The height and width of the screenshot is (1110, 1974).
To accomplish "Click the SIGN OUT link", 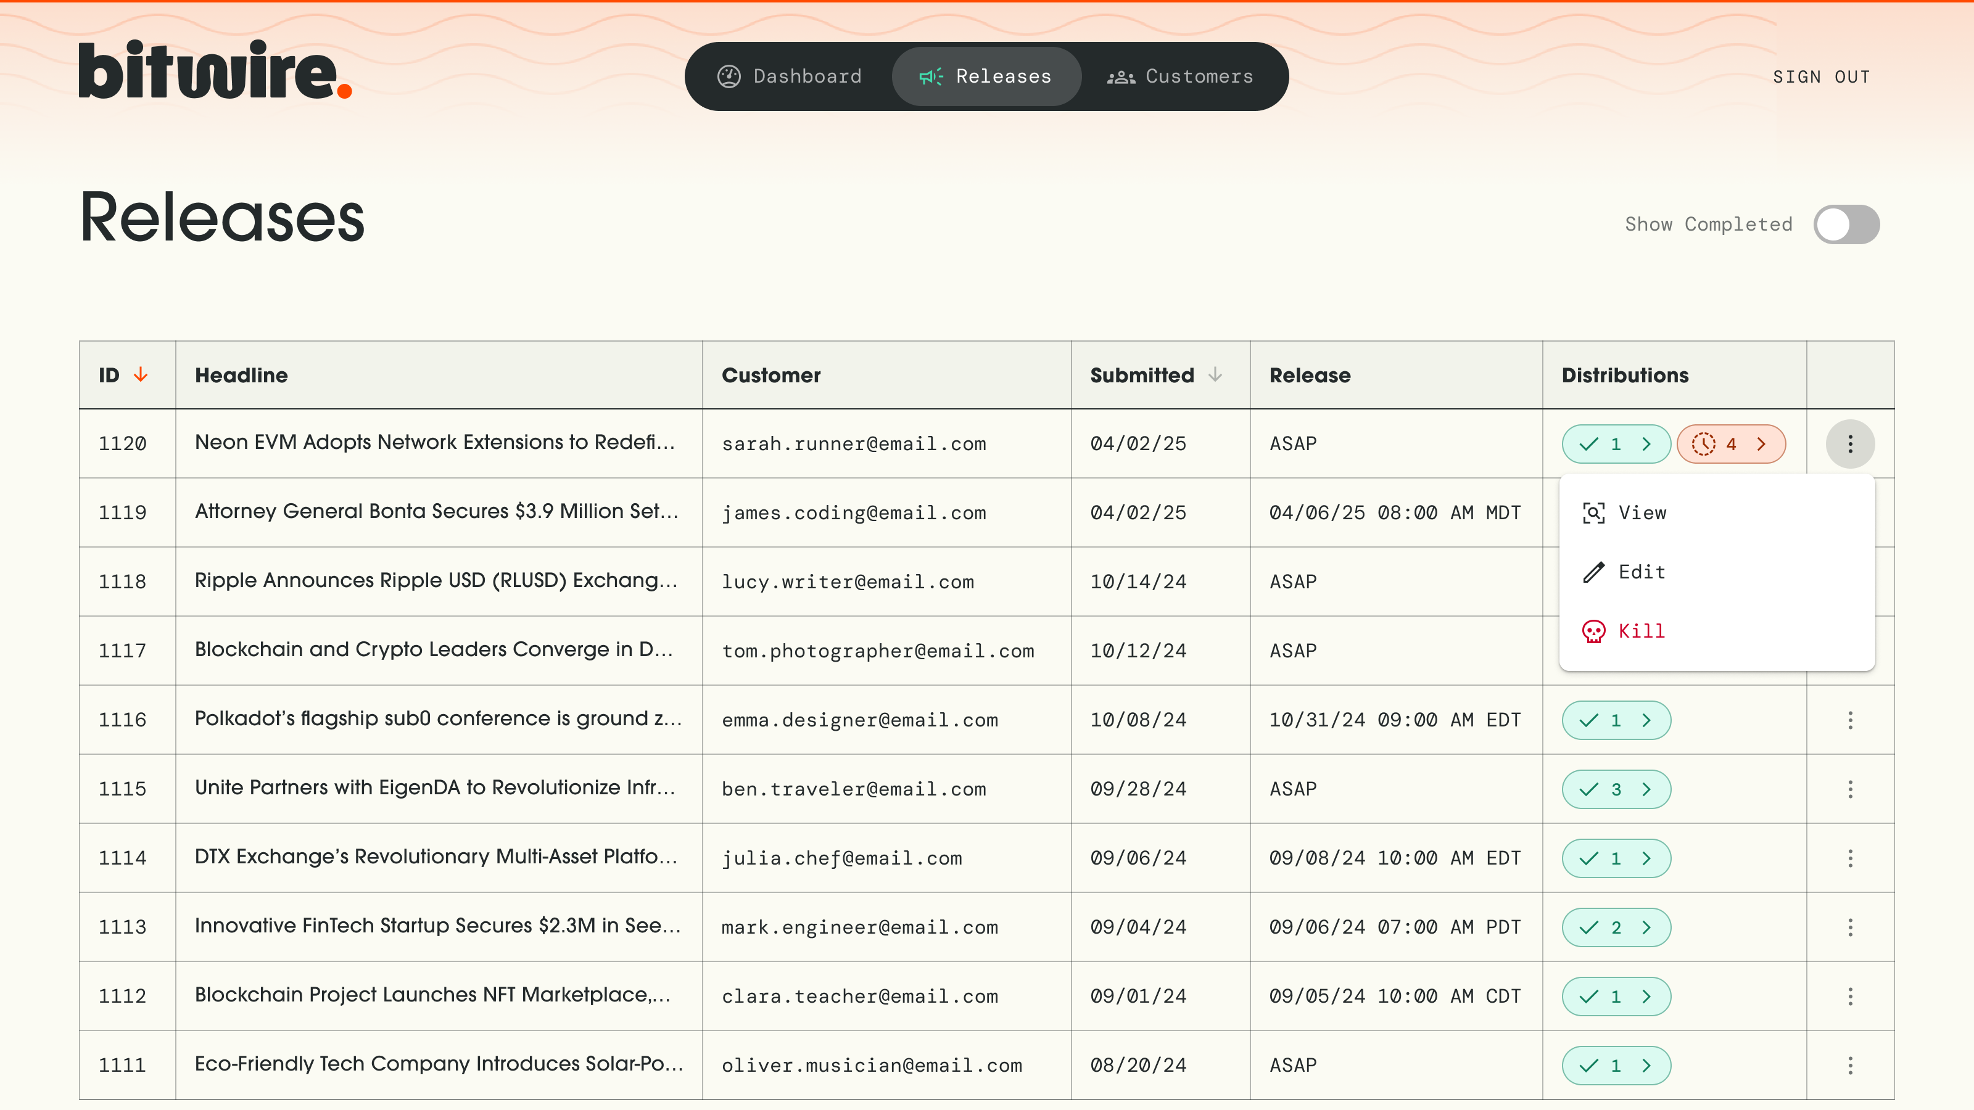I will coord(1821,76).
